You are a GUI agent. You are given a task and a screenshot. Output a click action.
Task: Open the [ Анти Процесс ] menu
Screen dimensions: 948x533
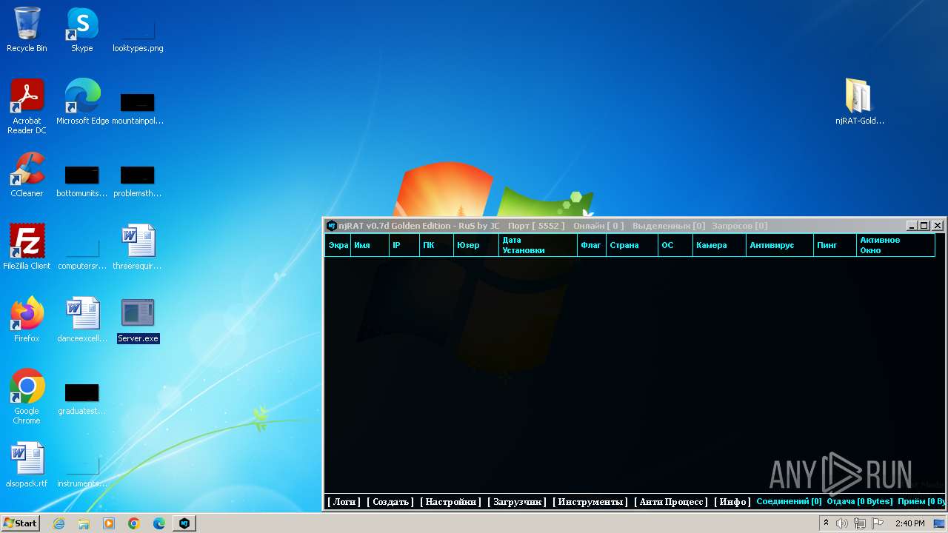(x=671, y=502)
